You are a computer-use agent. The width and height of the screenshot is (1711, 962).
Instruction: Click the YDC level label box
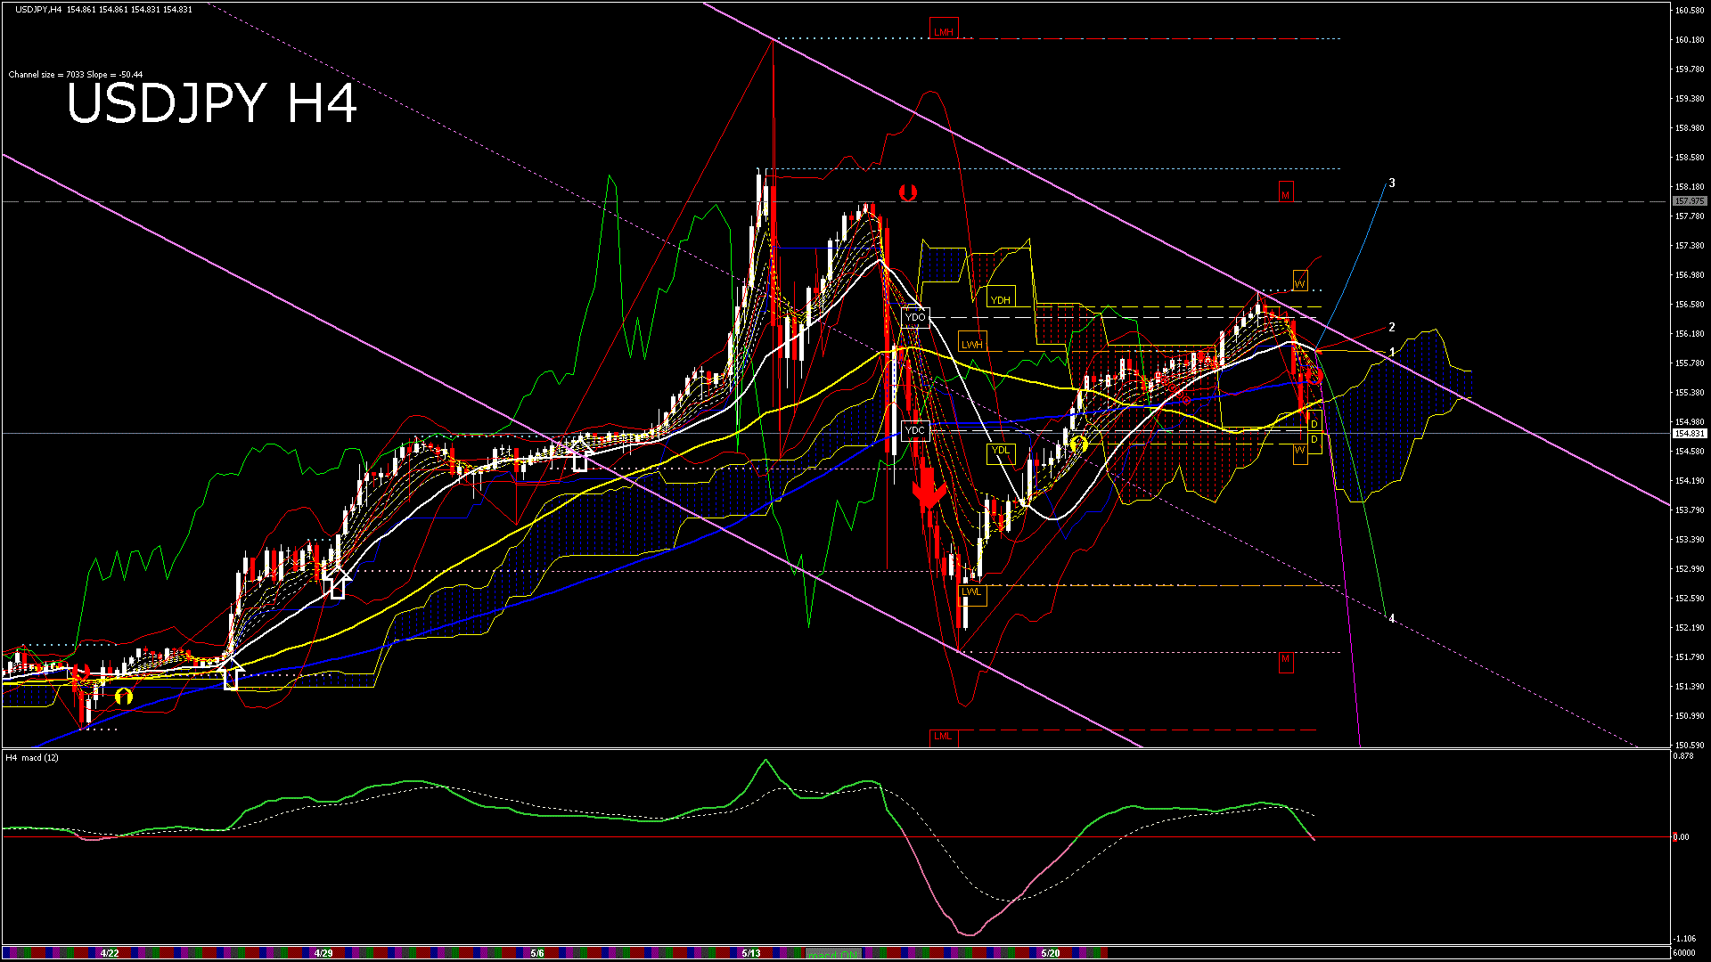pos(915,430)
